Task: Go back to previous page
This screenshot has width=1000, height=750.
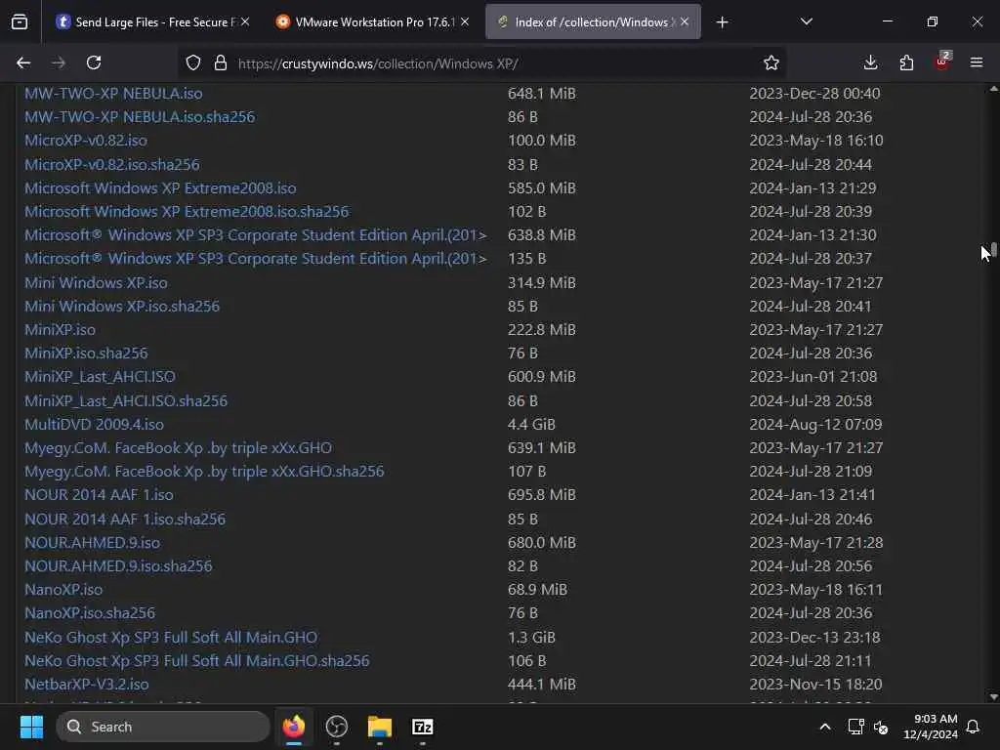Action: [x=23, y=62]
